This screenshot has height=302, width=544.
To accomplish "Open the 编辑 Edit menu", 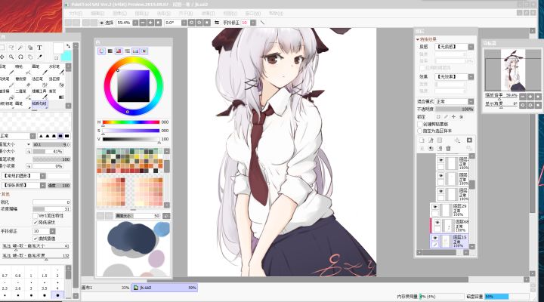I will [x=97, y=13].
